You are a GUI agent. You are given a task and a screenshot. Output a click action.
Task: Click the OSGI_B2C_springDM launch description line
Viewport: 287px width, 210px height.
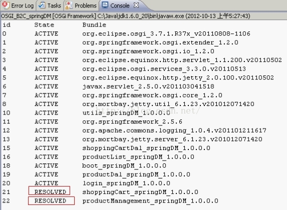point(126,16)
